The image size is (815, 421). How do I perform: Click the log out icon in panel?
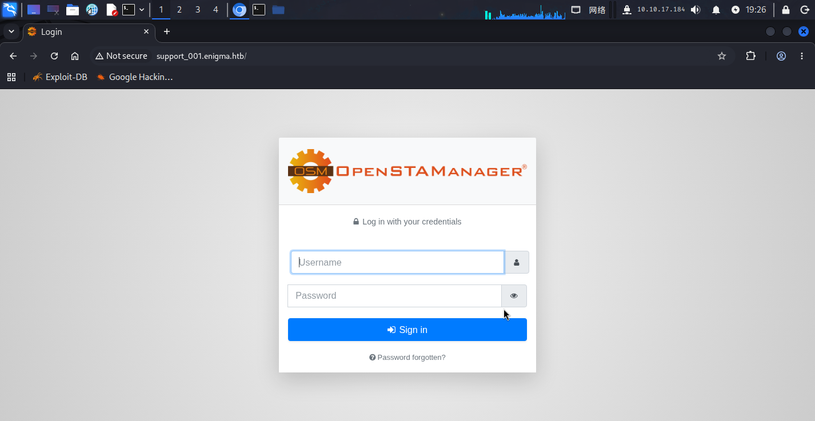point(804,10)
